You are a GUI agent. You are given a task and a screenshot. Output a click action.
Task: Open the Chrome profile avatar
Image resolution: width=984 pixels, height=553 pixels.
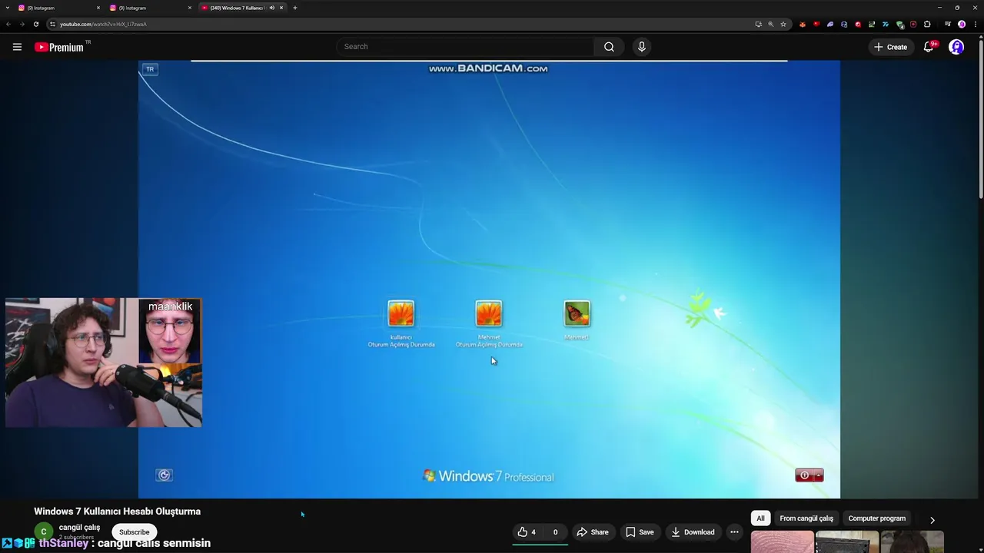tap(962, 24)
